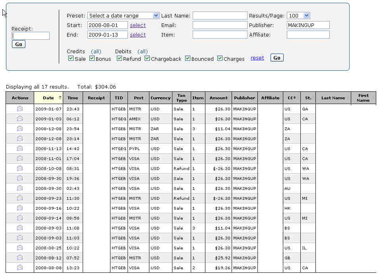Click into the Last Name input field

pyautogui.click(x=220, y=15)
